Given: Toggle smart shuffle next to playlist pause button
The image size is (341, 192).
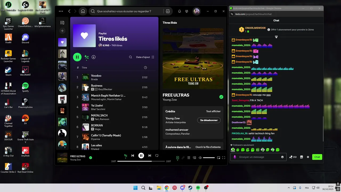Looking at the screenshot, I should tap(86, 57).
